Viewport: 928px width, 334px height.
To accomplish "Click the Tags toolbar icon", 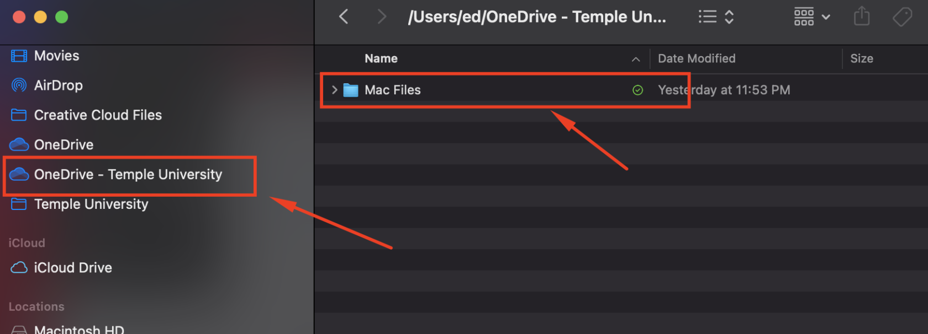I will pyautogui.click(x=903, y=17).
